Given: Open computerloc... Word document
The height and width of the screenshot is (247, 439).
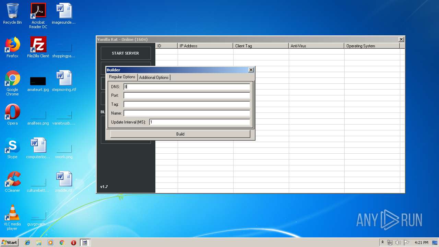Looking at the screenshot, I should pos(38,148).
